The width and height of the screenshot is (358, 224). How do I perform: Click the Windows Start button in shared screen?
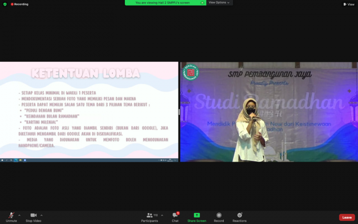(2, 160)
